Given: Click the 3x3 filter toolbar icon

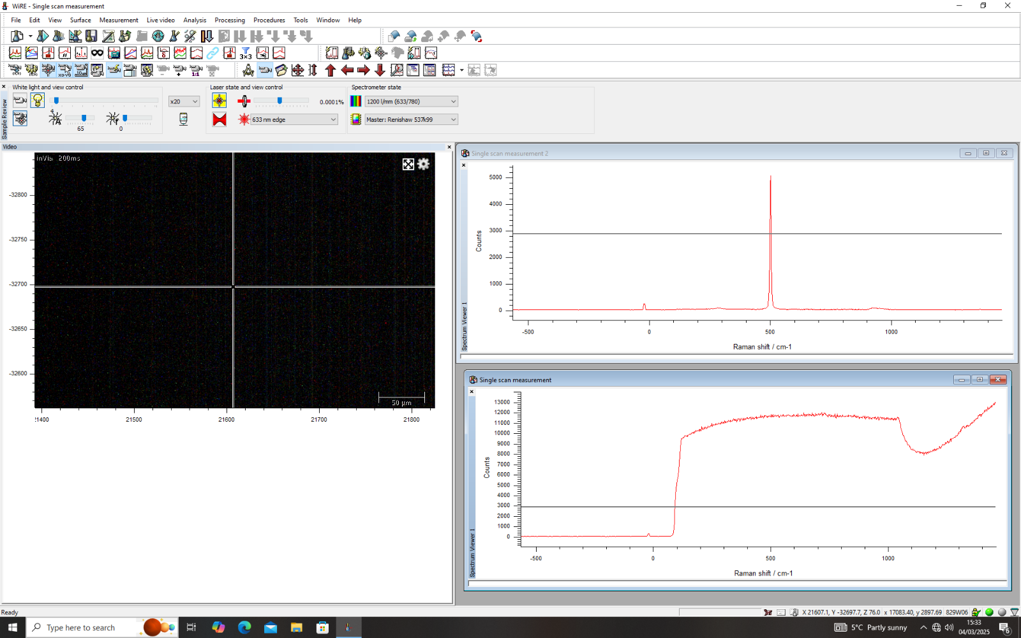Looking at the screenshot, I should coord(246,53).
